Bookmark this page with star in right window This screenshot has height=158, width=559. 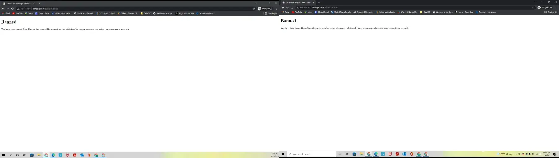pyautogui.click(x=533, y=7)
